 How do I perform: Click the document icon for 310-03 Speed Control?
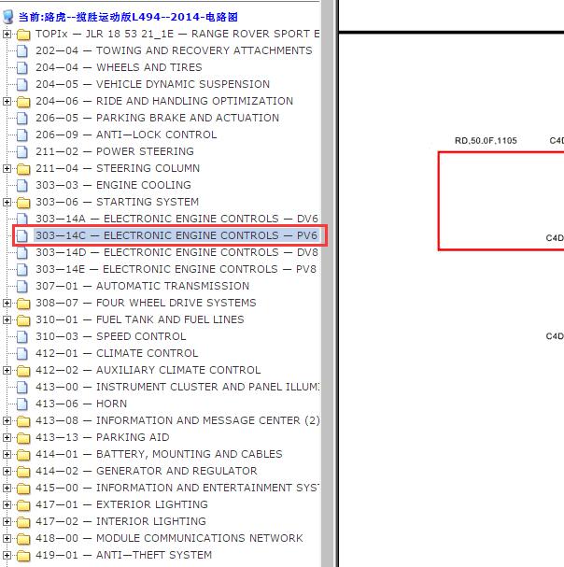coord(22,336)
